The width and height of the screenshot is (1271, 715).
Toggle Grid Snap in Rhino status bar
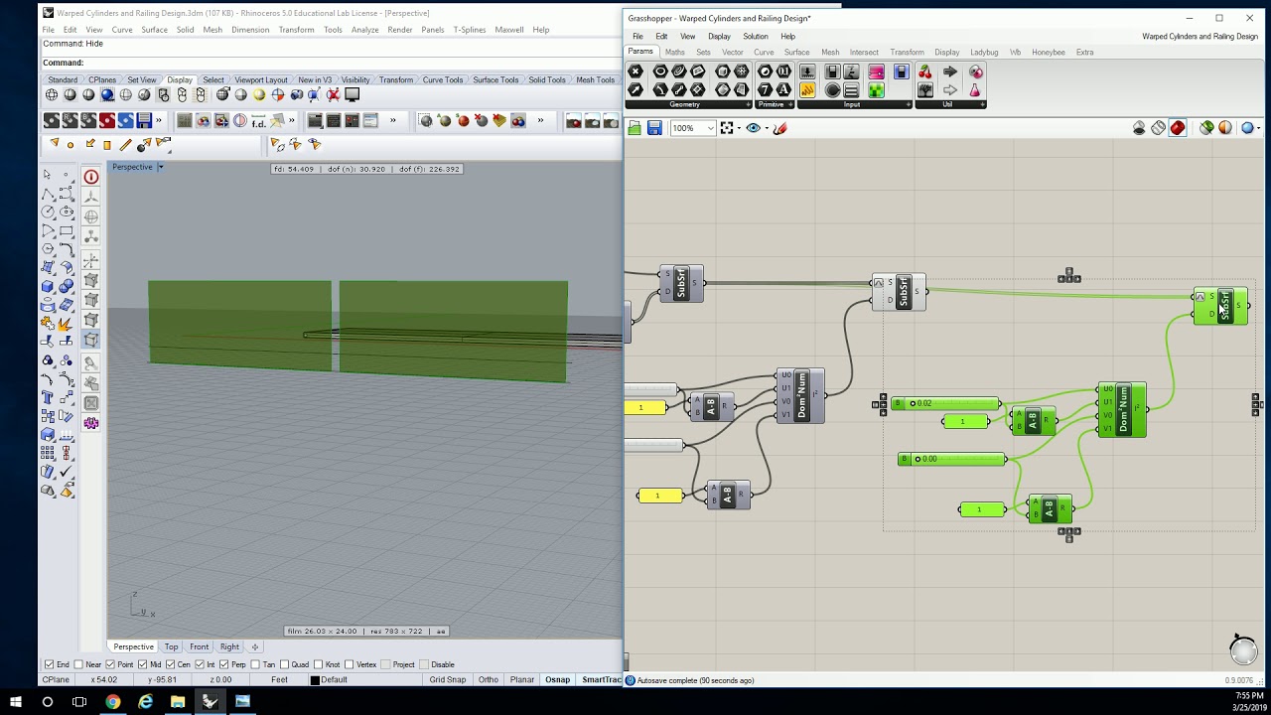[448, 680]
